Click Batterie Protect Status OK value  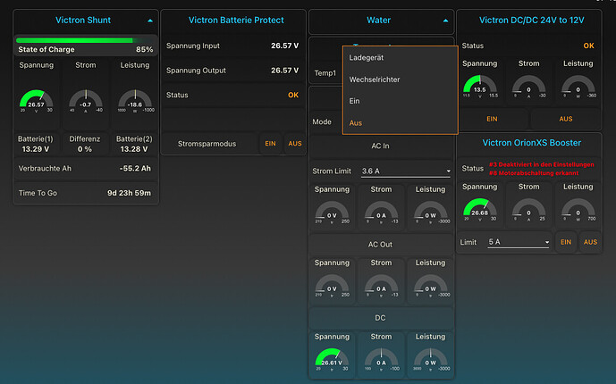293,96
